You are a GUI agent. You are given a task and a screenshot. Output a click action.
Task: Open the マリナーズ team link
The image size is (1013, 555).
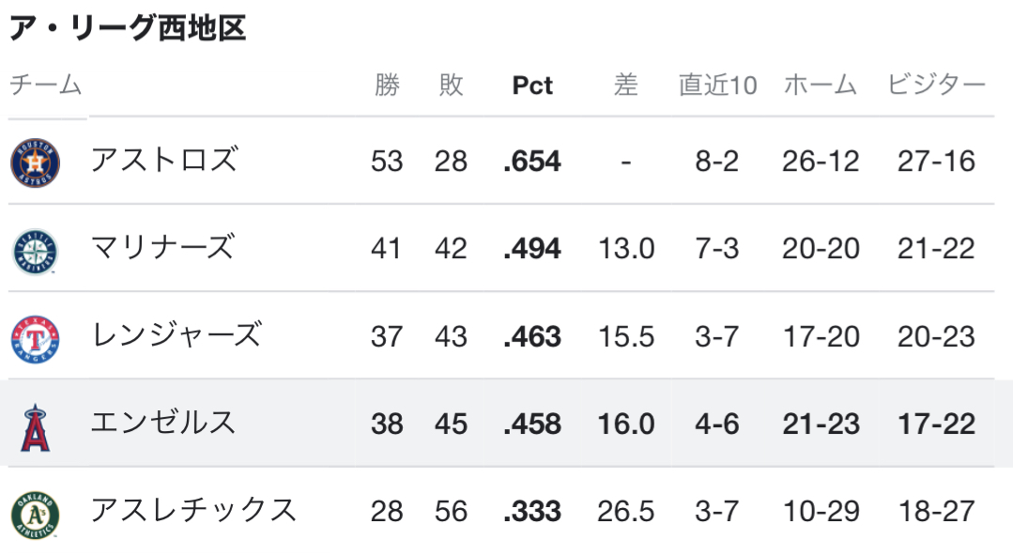162,248
